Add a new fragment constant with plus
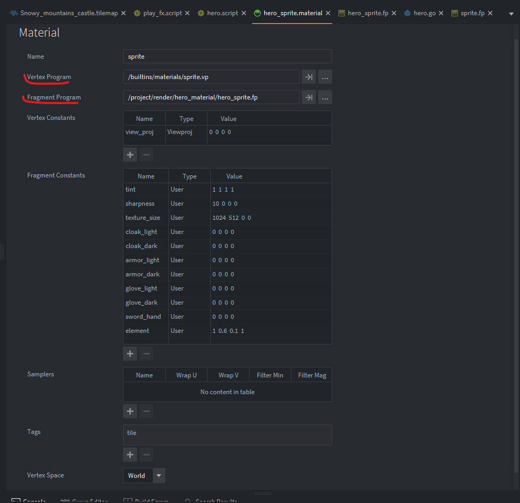The width and height of the screenshot is (520, 503). (130, 353)
